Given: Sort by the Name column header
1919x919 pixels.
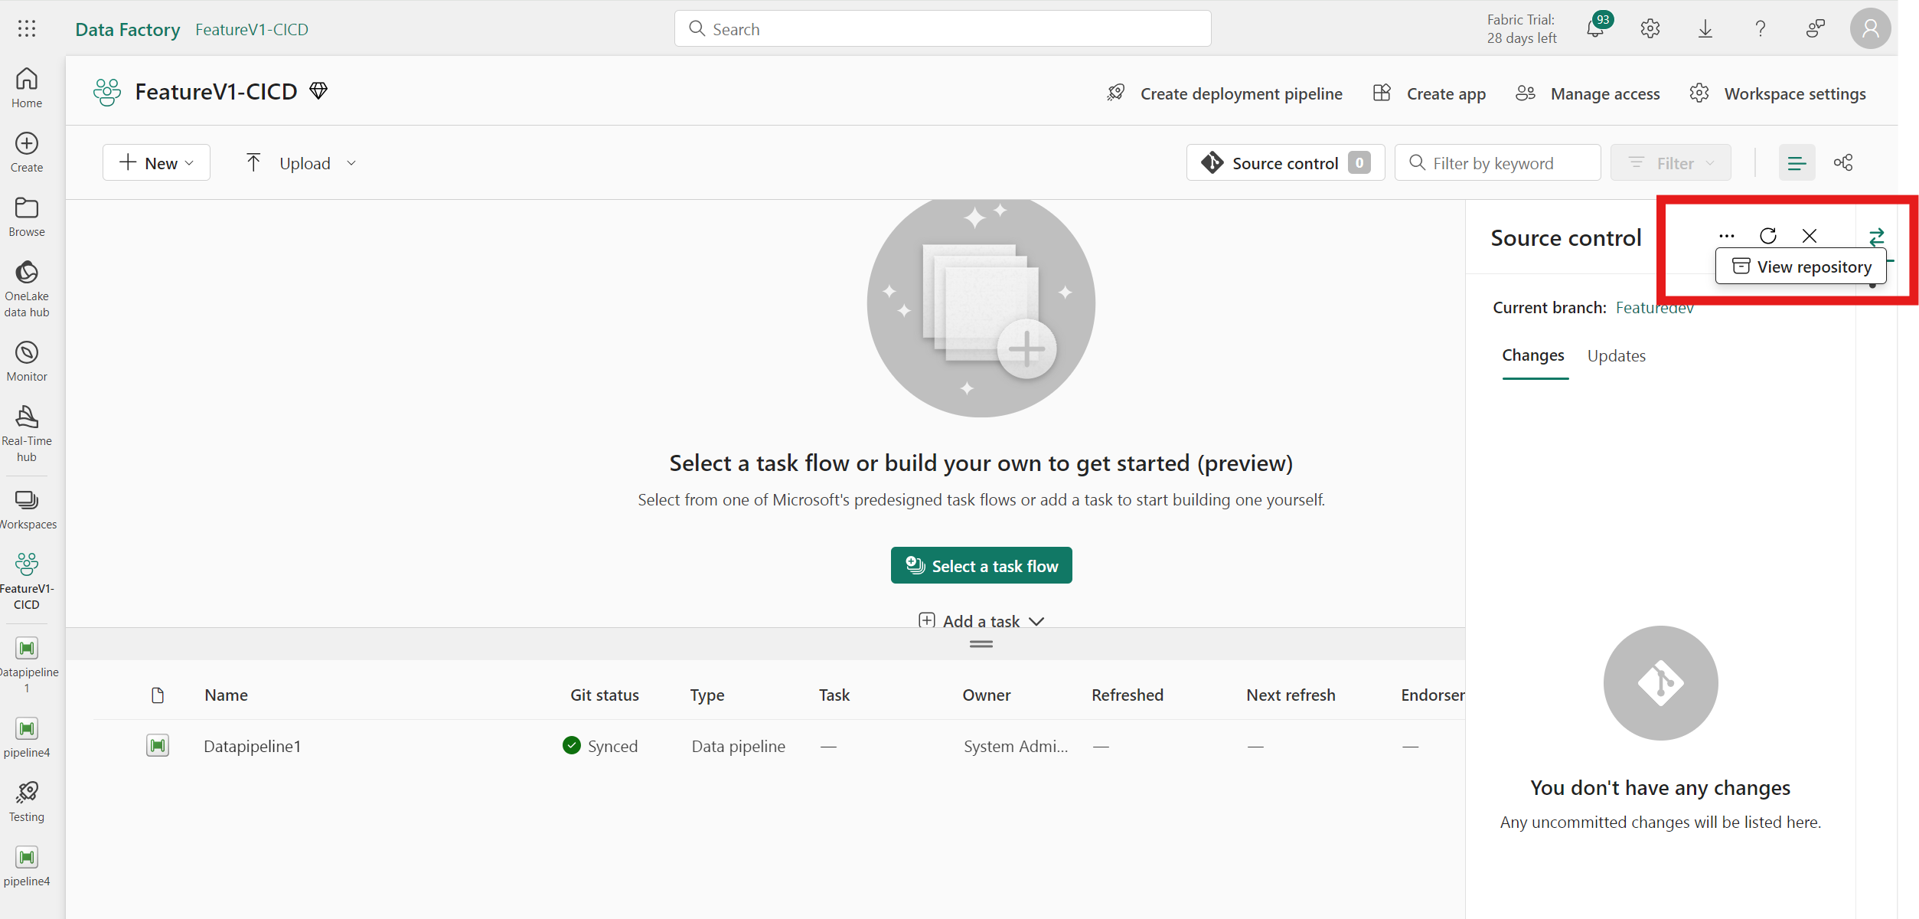Looking at the screenshot, I should [x=226, y=695].
